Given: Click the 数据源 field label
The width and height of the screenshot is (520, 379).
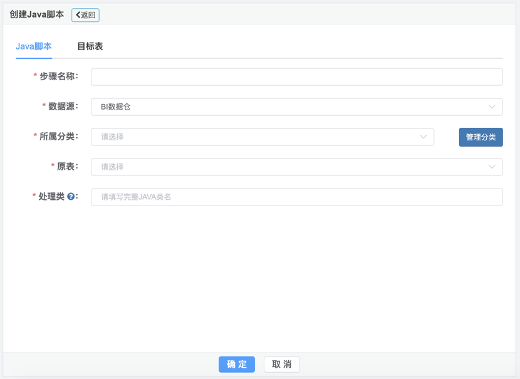Looking at the screenshot, I should (x=63, y=106).
